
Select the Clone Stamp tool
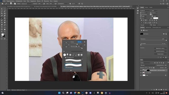[x=5, y=18]
